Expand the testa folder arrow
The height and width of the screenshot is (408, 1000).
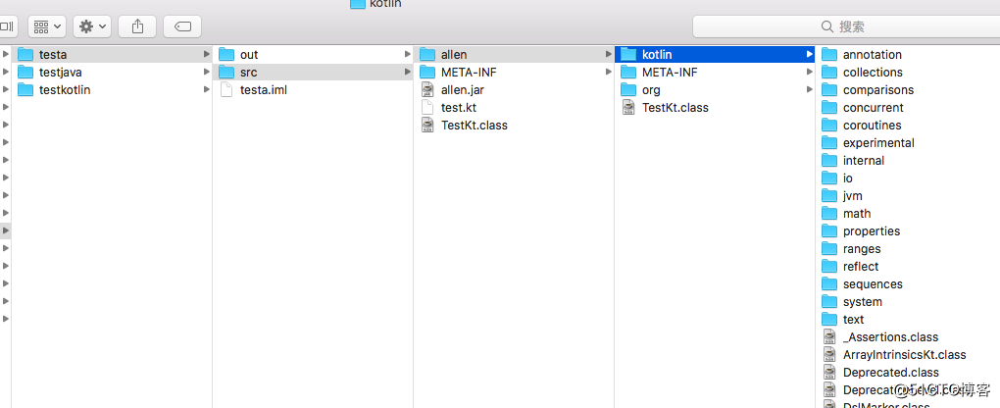[206, 54]
